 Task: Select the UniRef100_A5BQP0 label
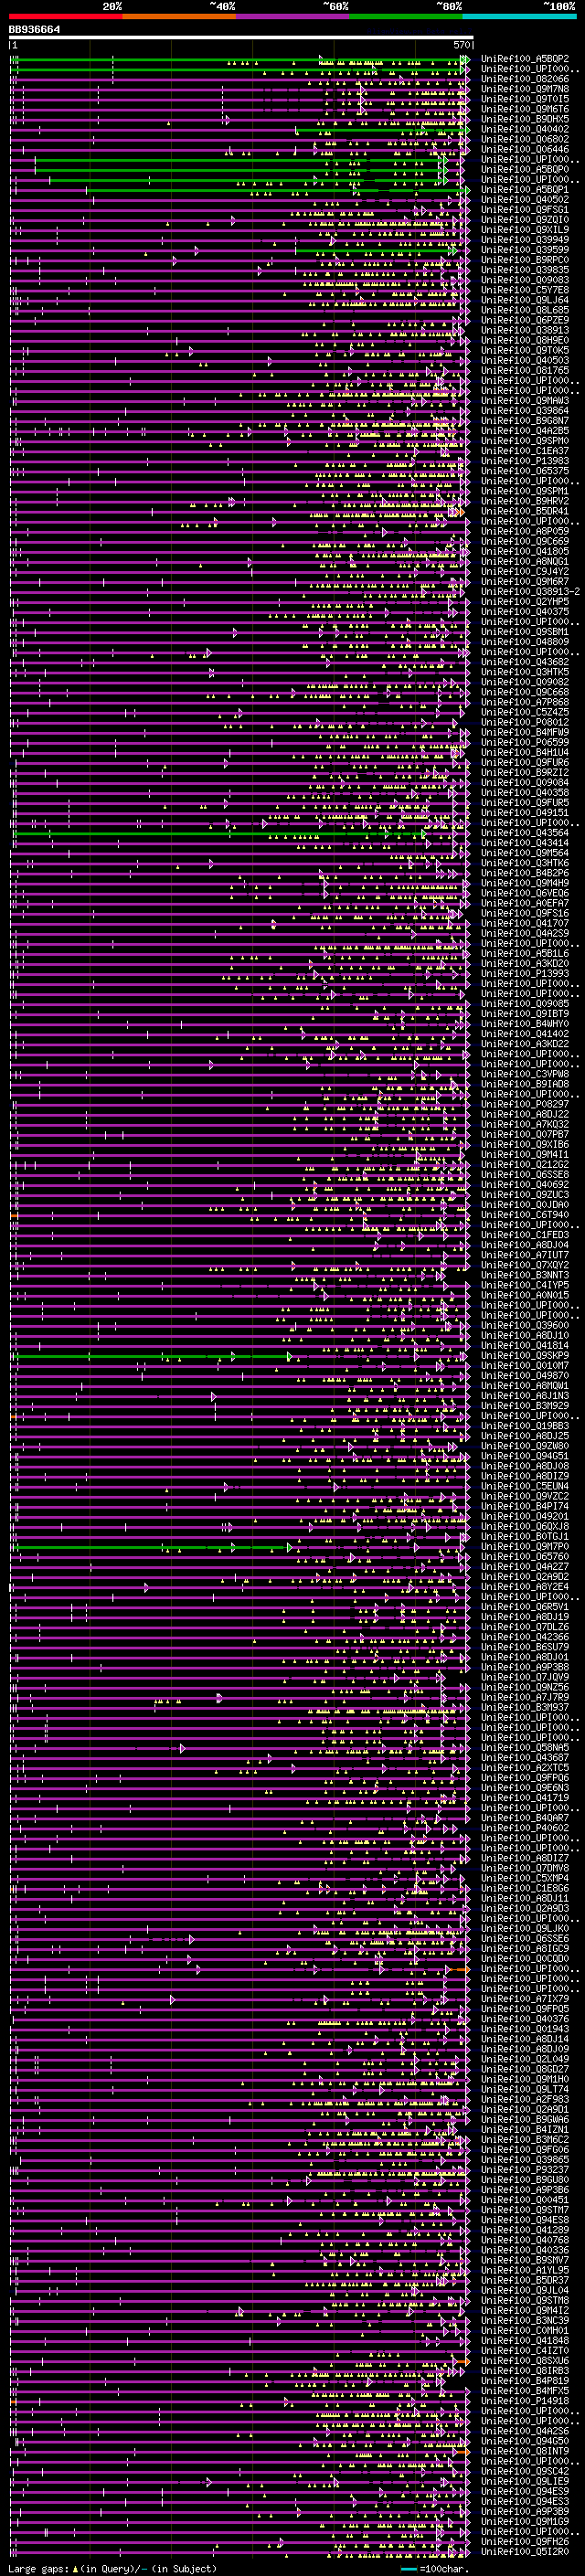[x=525, y=170]
